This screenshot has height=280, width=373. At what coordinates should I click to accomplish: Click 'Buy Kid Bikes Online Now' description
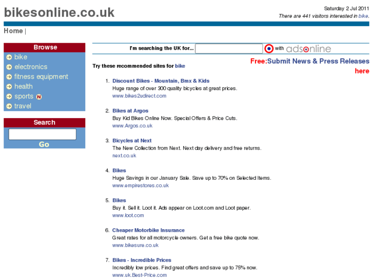[x=174, y=118]
